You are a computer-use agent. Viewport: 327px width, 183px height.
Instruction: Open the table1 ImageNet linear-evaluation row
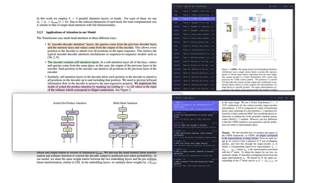pos(194,31)
